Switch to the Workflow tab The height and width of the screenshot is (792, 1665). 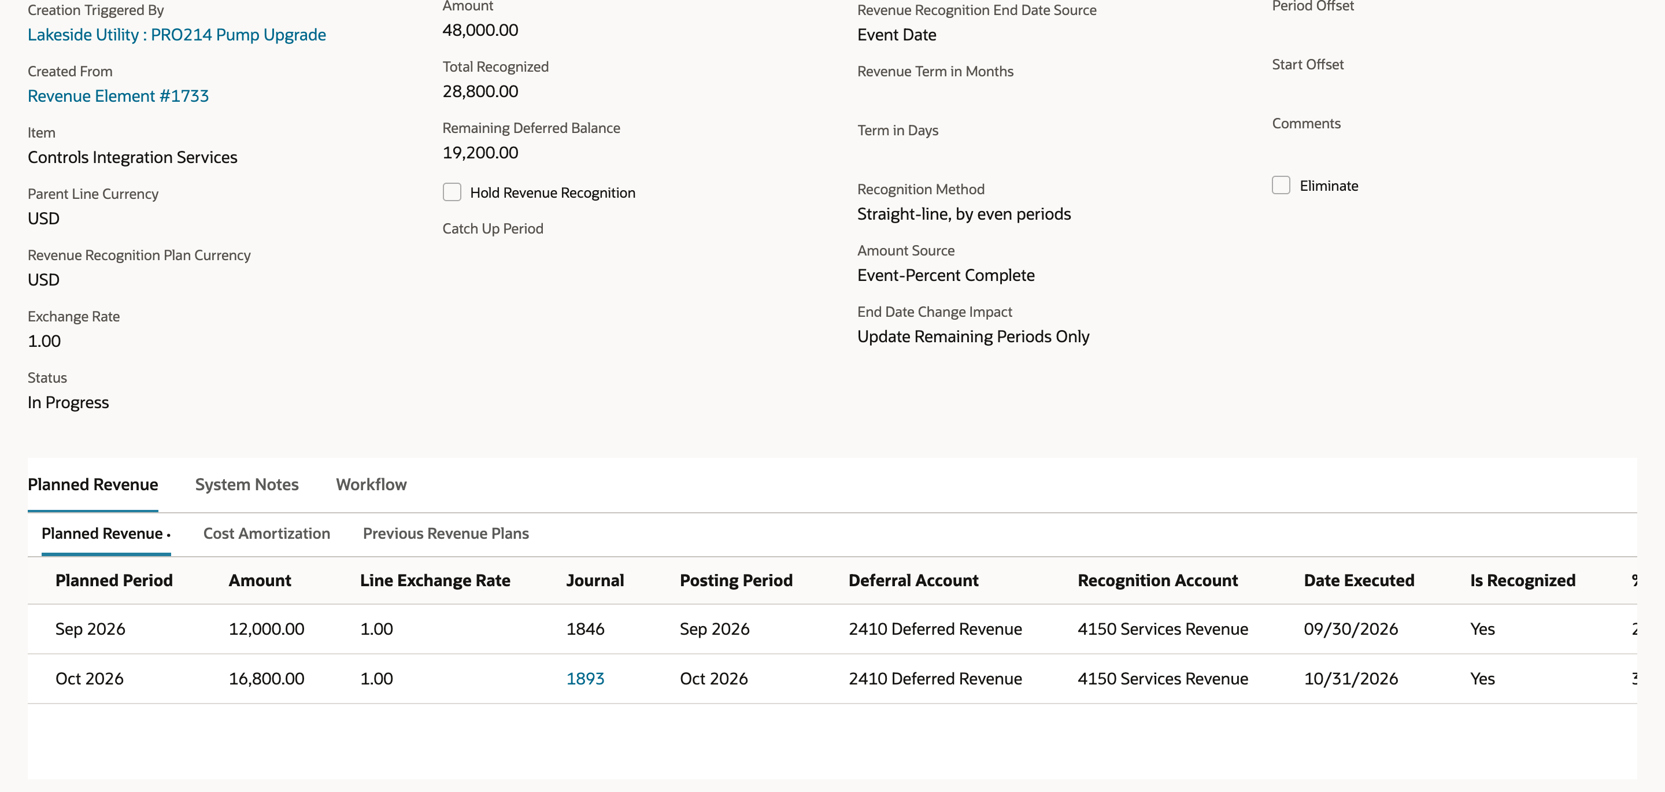click(371, 485)
